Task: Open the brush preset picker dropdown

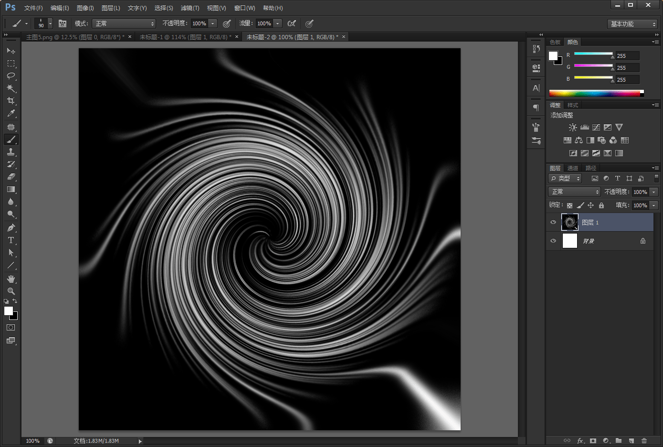Action: click(x=50, y=23)
